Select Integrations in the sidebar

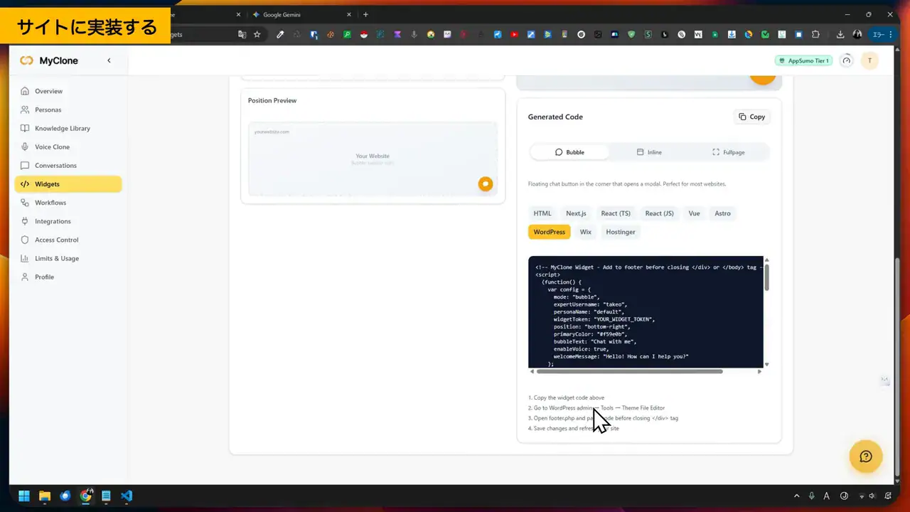click(53, 221)
